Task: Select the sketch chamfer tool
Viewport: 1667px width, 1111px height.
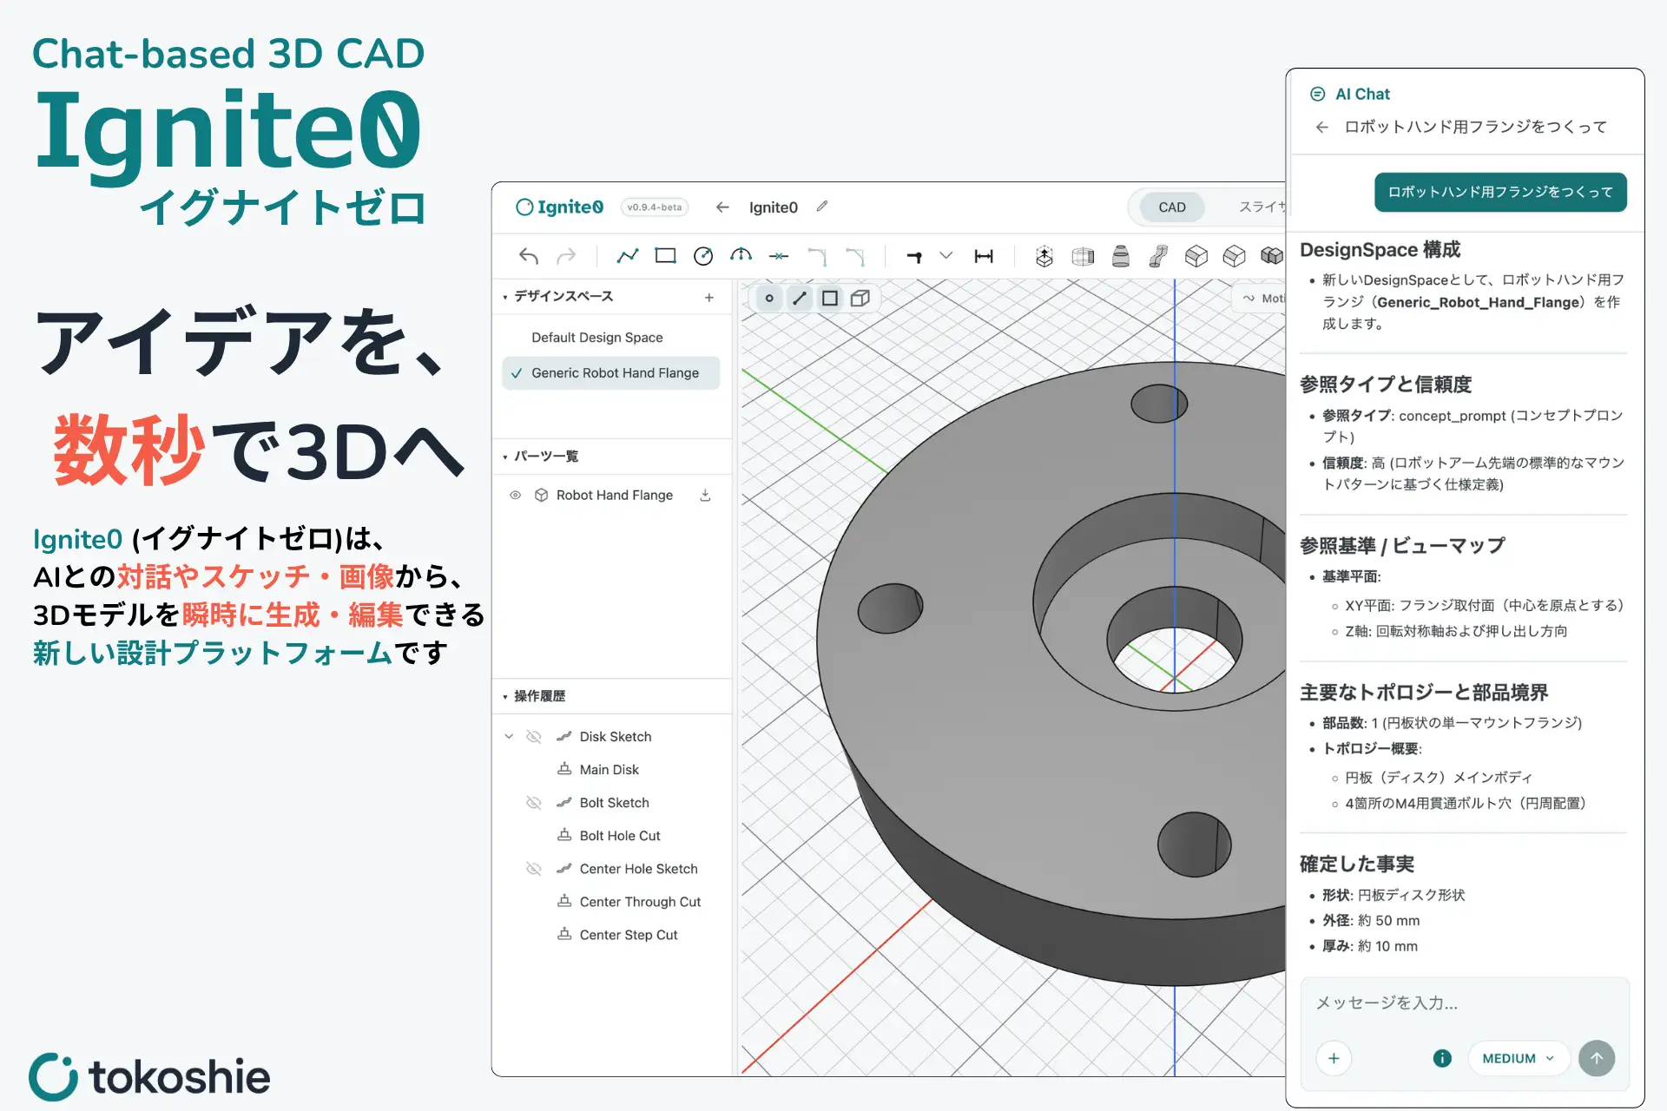Action: point(855,256)
